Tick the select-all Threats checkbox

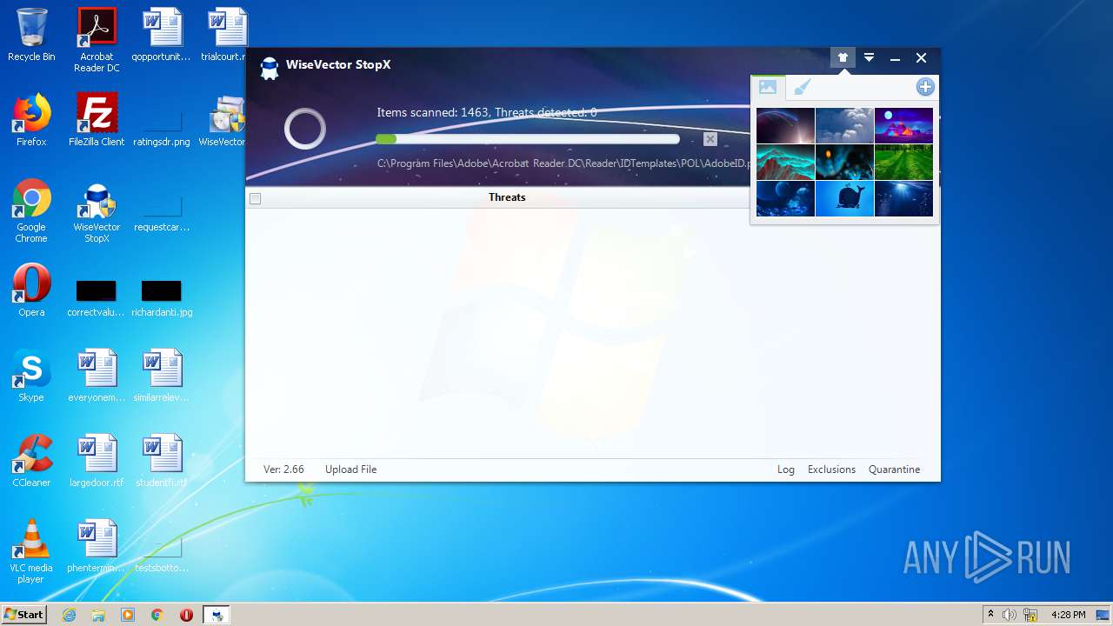(x=255, y=198)
